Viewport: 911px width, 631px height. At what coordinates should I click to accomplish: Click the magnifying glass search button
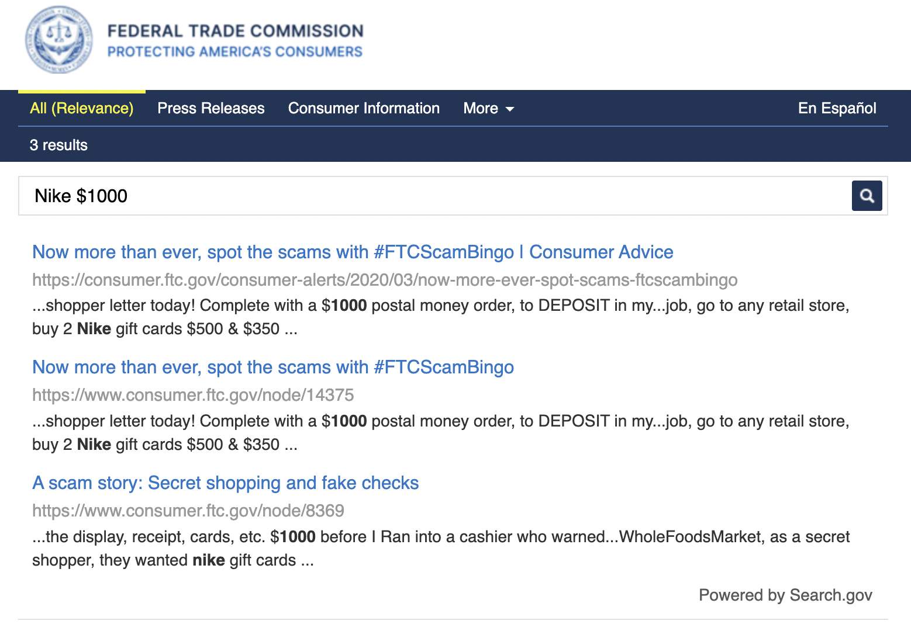(x=867, y=196)
